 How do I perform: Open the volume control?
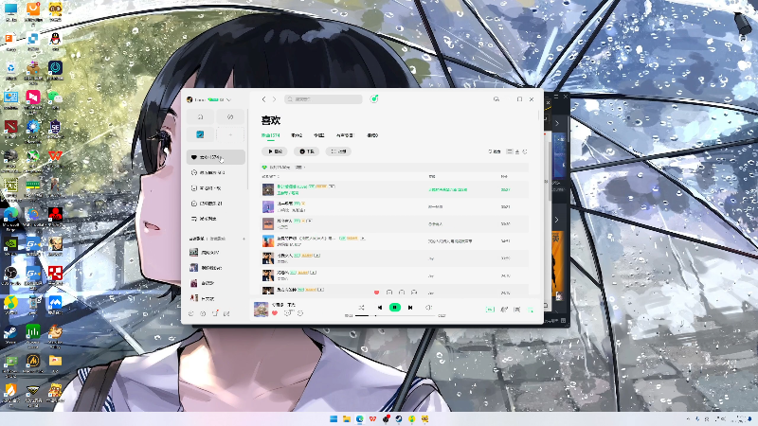tap(428, 307)
